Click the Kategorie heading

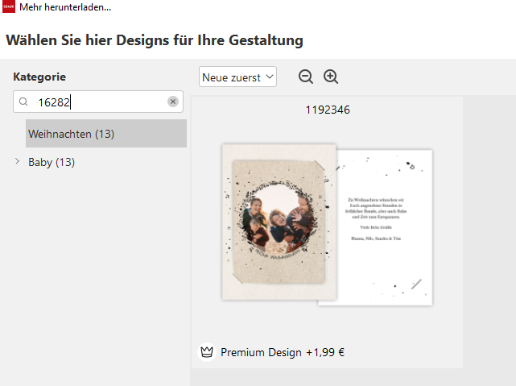coord(39,77)
